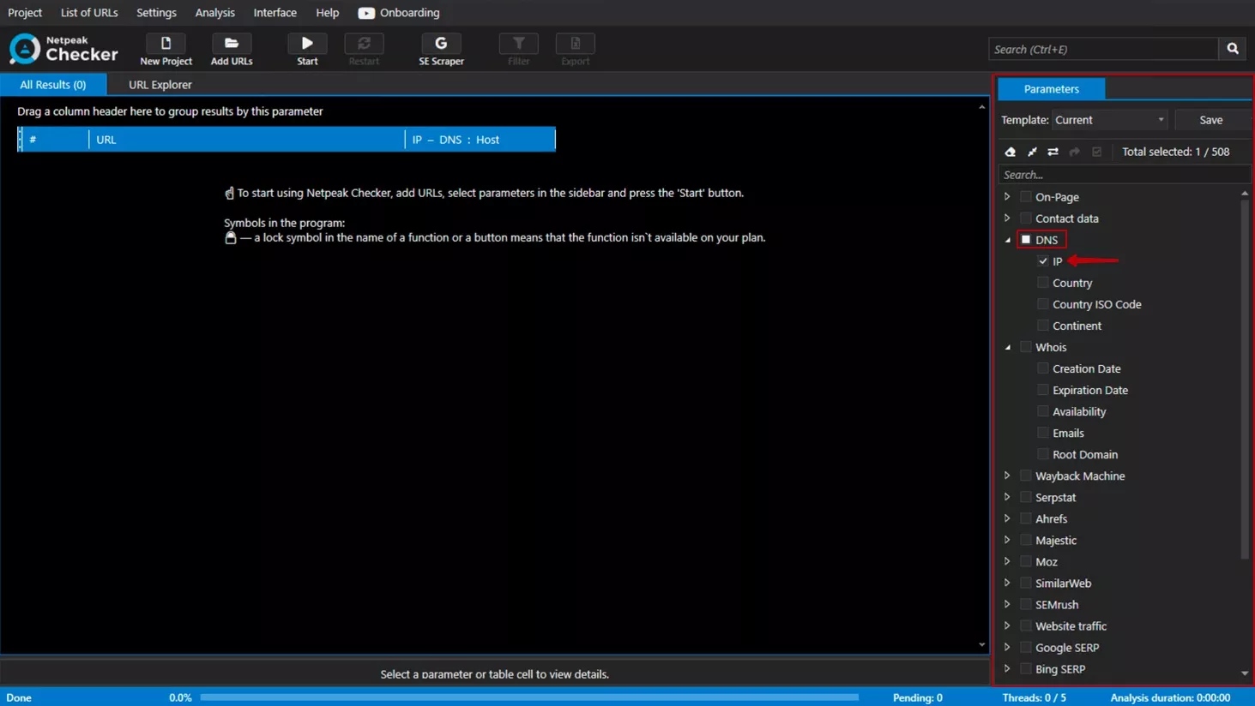
Task: Click the greyed redo arrow icon
Action: 1075,152
